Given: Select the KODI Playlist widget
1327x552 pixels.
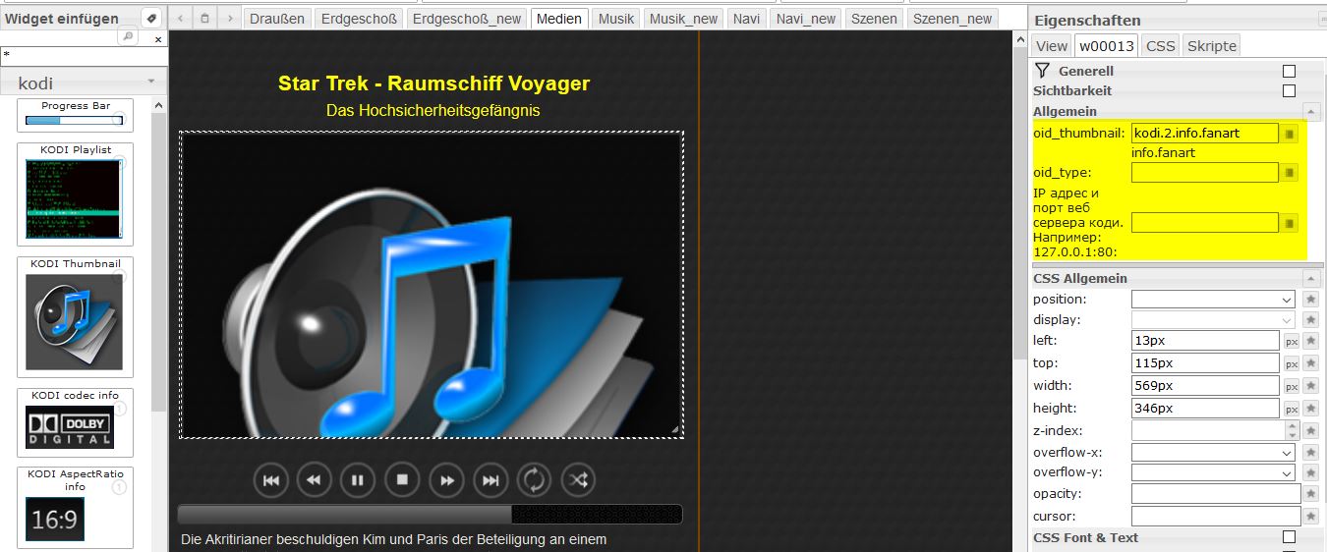Looking at the screenshot, I should coord(76,193).
